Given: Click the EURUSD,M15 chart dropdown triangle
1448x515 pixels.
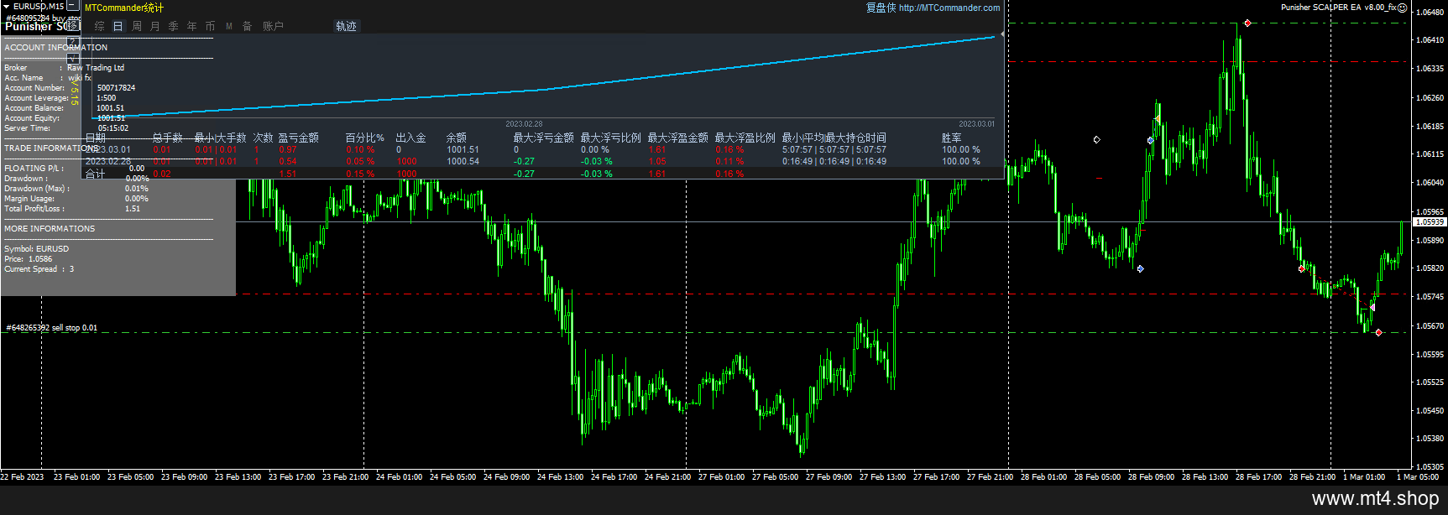Looking at the screenshot, I should tap(6, 6).
